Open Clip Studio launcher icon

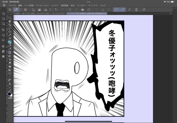click(16, 10)
